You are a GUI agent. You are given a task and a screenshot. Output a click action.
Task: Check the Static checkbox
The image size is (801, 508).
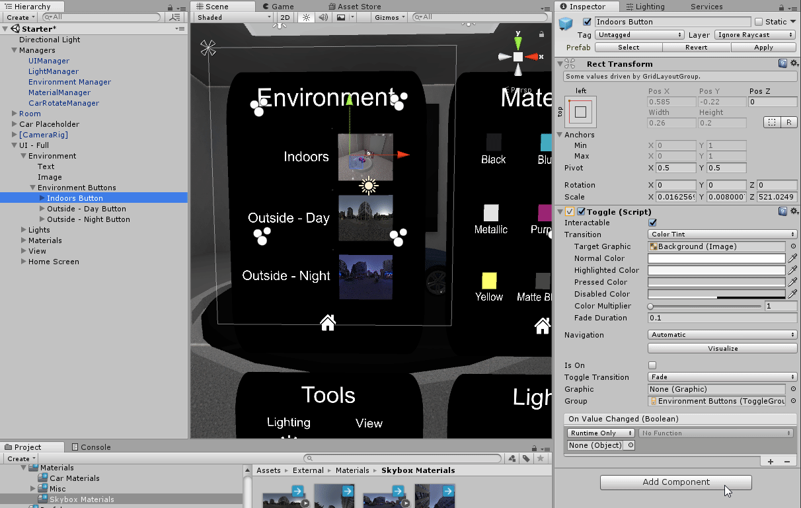click(x=759, y=22)
